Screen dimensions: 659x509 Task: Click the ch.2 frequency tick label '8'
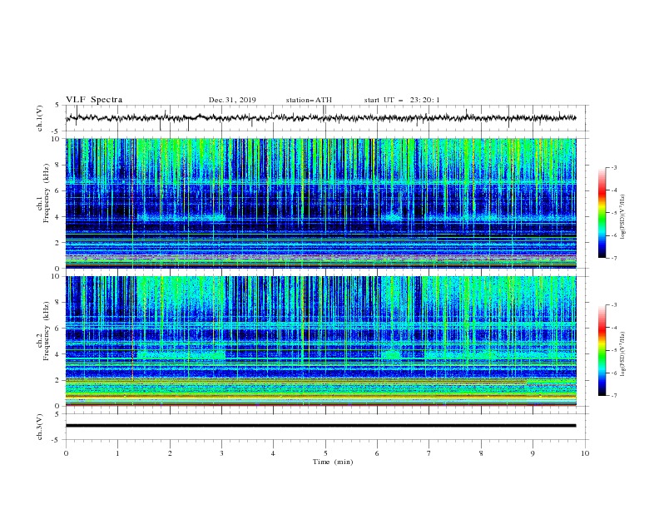point(57,303)
